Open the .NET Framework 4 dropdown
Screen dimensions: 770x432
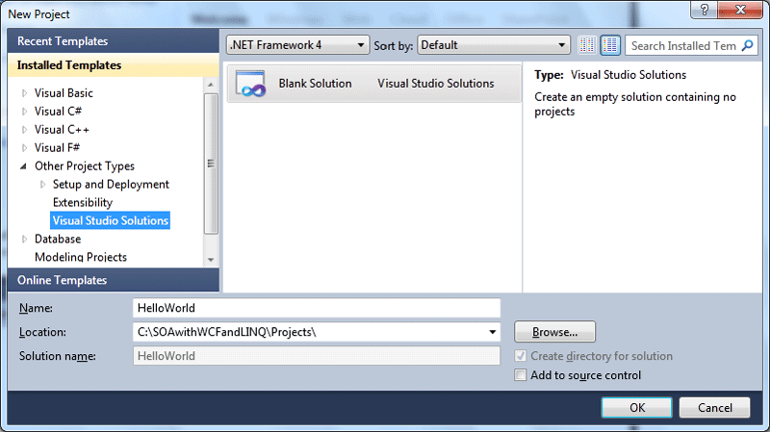pos(297,45)
